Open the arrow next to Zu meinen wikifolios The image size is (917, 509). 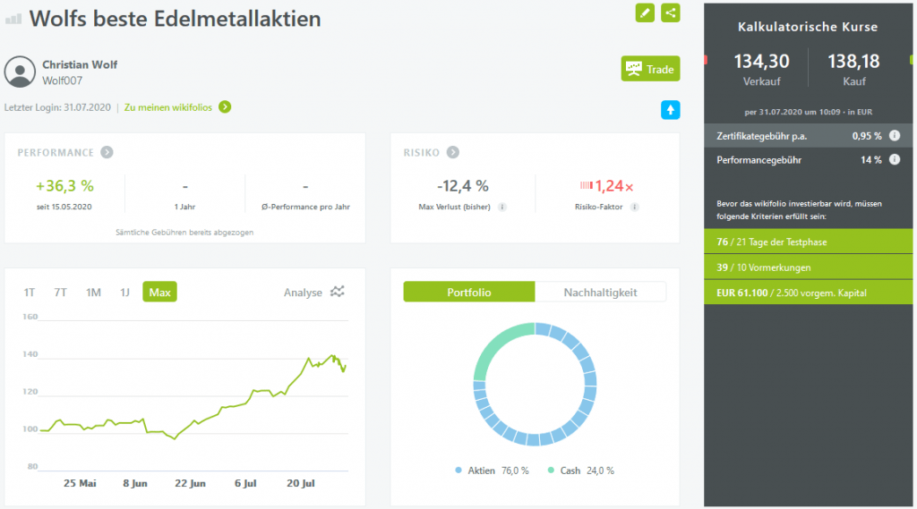click(x=225, y=107)
